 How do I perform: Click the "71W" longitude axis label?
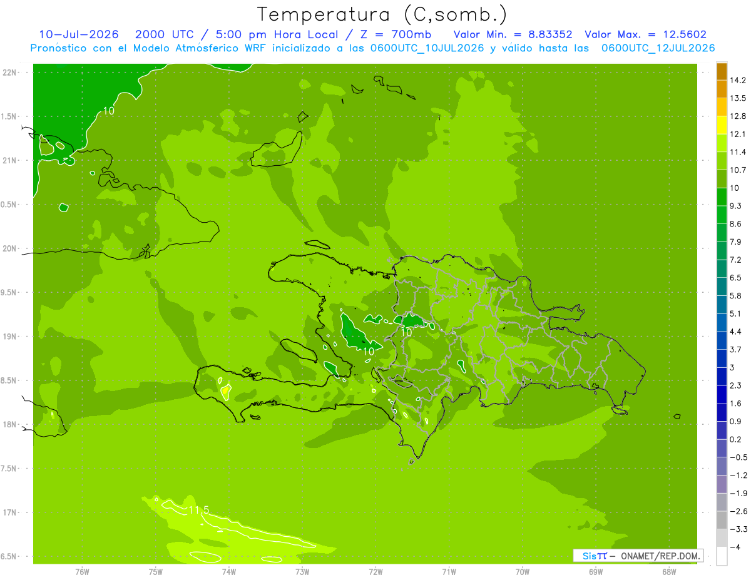(449, 572)
